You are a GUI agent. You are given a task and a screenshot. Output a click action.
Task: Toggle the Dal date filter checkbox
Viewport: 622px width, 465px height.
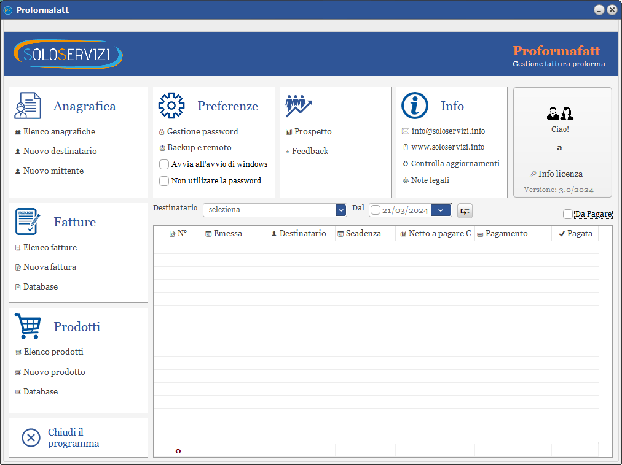tap(376, 210)
